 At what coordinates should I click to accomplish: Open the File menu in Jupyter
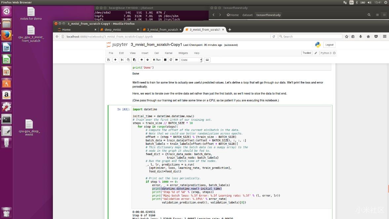pos(111,53)
